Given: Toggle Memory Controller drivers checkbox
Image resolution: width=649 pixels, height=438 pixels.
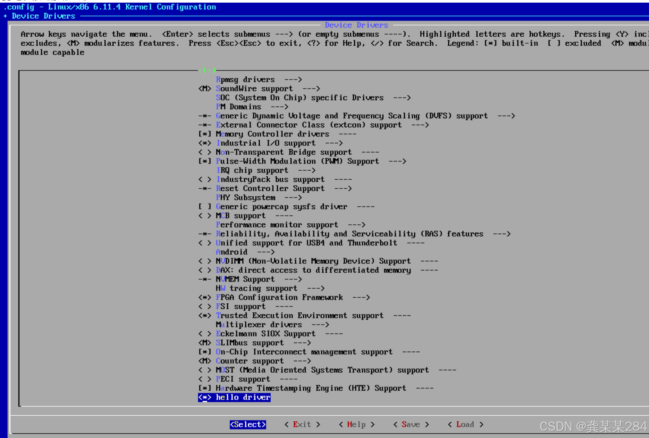Looking at the screenshot, I should point(204,134).
